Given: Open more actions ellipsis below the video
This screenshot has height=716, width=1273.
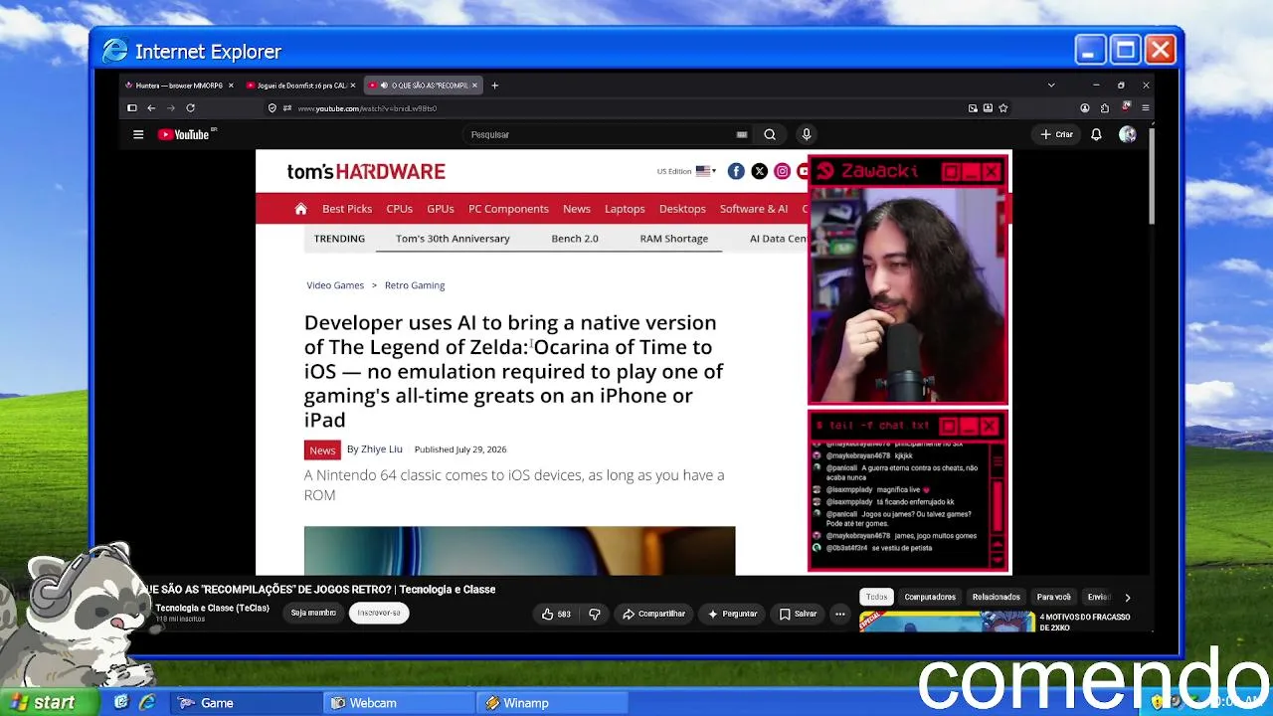Looking at the screenshot, I should pos(840,614).
